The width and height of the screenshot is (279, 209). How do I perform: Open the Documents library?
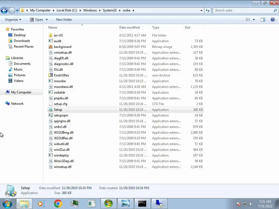[x=22, y=64]
